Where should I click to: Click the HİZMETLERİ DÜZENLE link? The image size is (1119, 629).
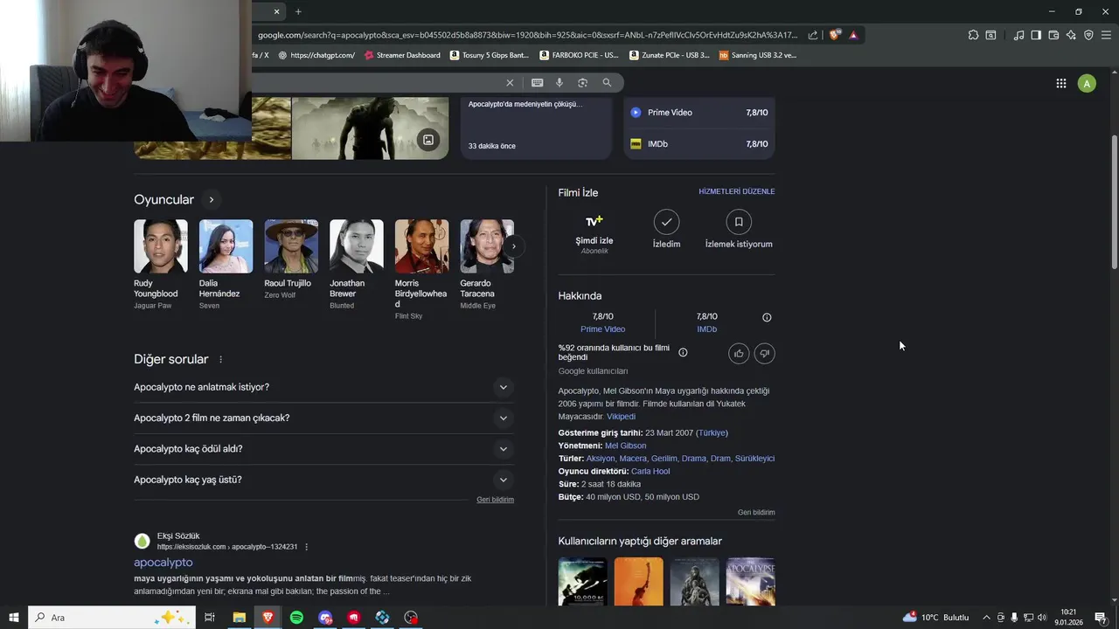pyautogui.click(x=737, y=191)
